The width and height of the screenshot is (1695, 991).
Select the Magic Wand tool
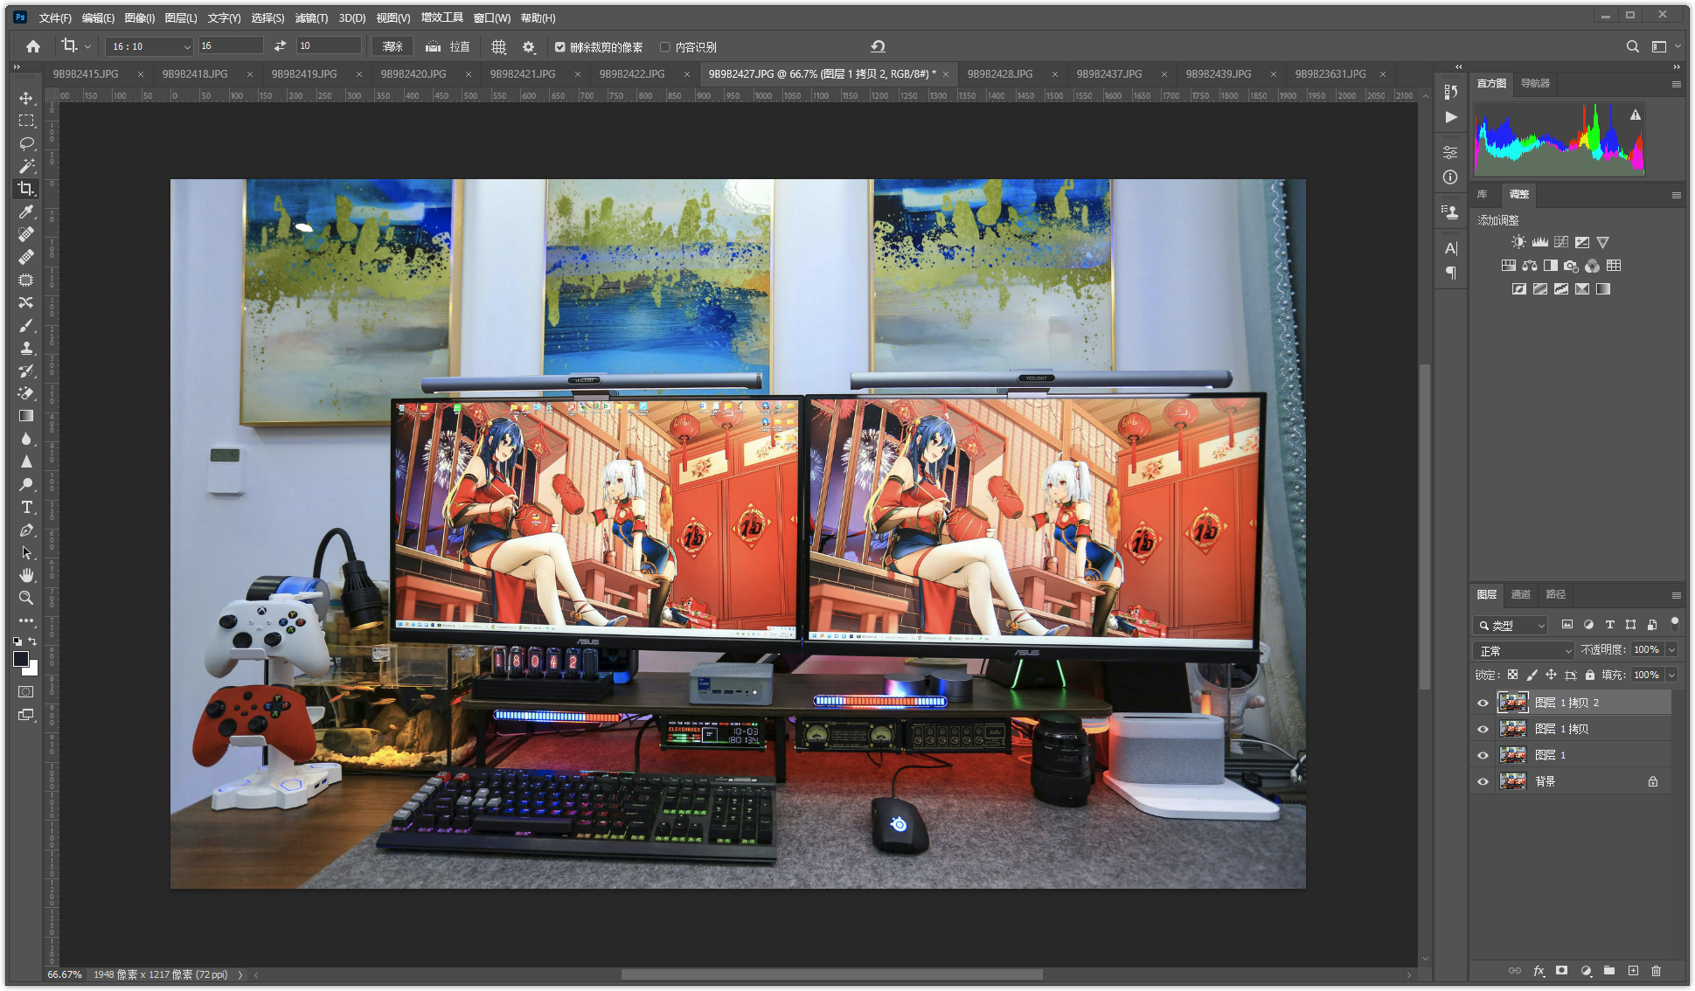(x=26, y=166)
